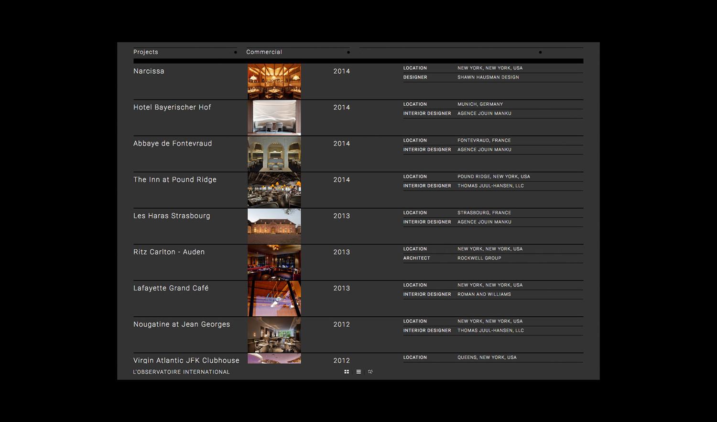Click 'ROCKWELL GROUP' architect text

(479, 258)
